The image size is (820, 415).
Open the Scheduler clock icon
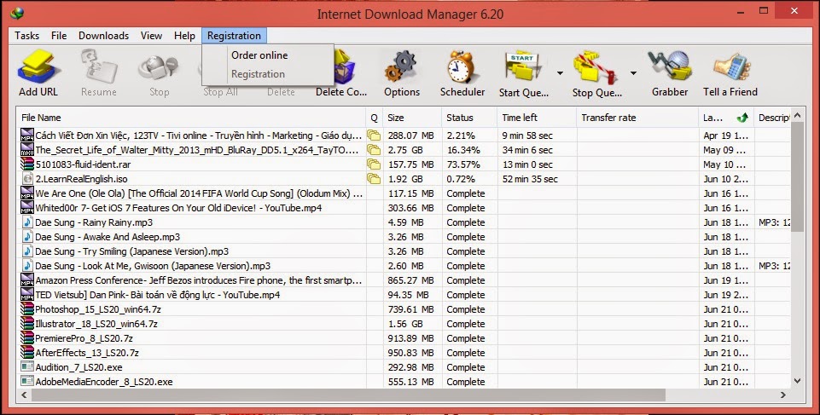462,68
